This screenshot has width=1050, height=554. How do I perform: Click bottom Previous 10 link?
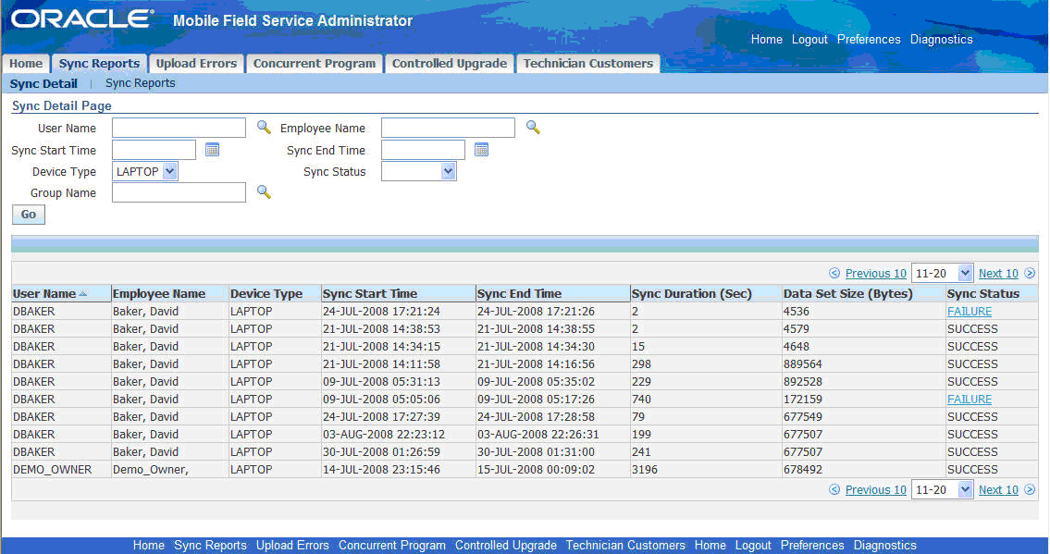[875, 489]
